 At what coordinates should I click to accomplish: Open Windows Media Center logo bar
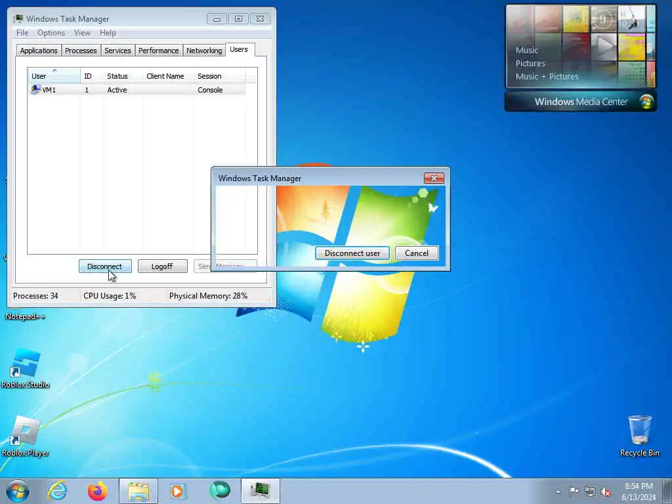[x=580, y=102]
